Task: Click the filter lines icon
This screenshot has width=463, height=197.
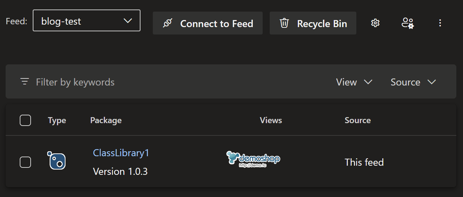Action: point(25,82)
